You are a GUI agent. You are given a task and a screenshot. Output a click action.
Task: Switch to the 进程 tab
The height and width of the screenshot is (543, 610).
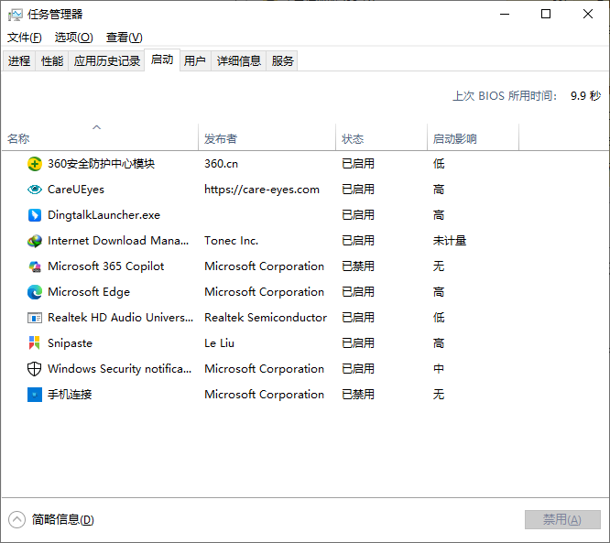[x=19, y=61]
